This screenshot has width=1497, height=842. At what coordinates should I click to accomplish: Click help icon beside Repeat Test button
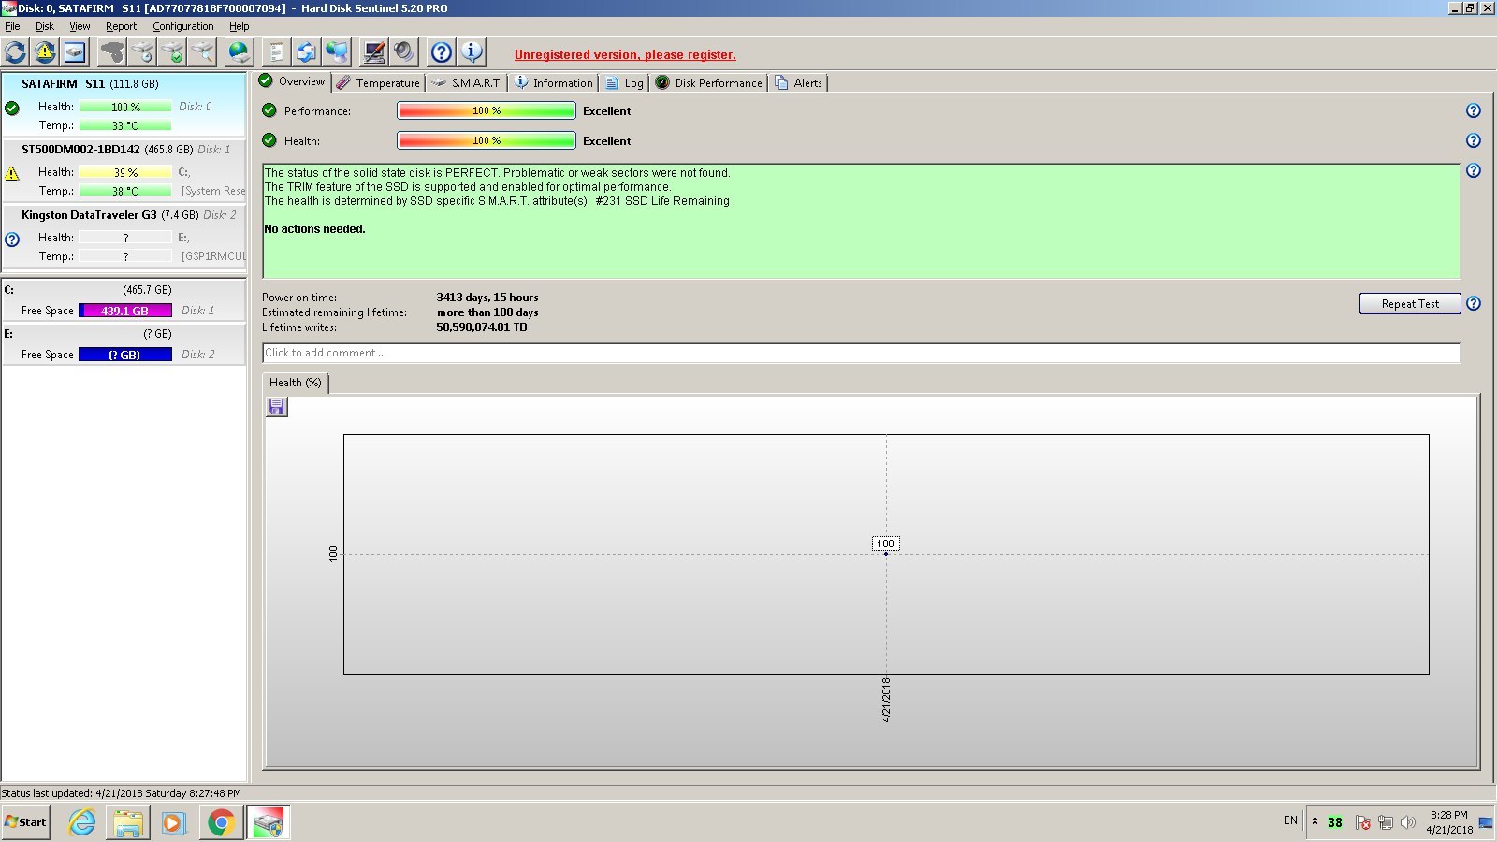tap(1474, 303)
